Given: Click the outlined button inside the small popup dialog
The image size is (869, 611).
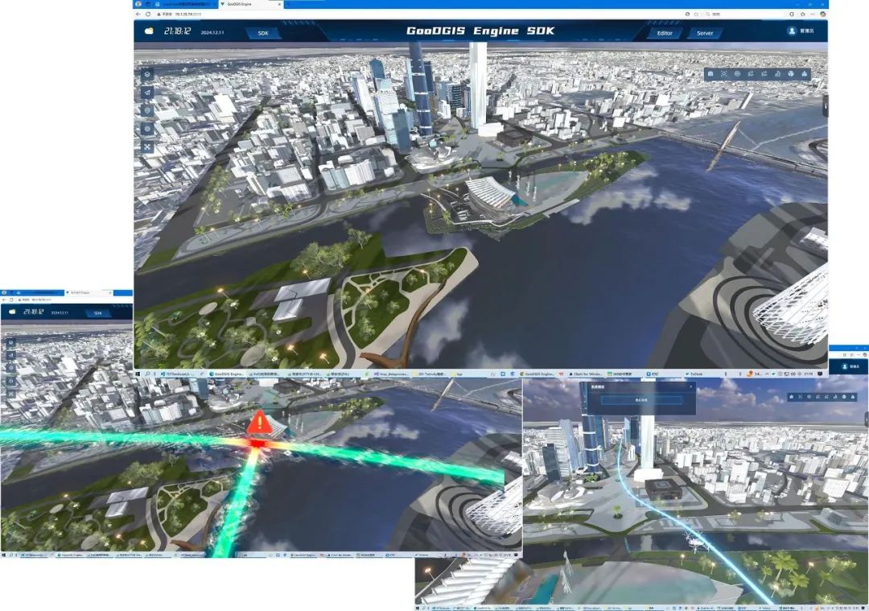Looking at the screenshot, I should (641, 400).
